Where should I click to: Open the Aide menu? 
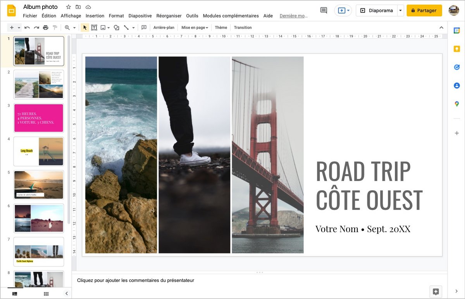(268, 16)
